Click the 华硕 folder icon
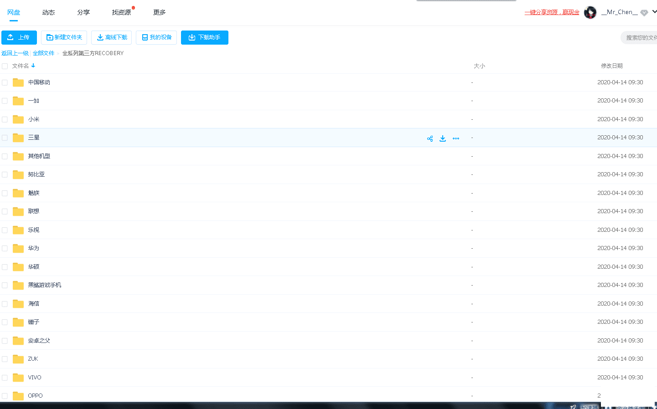This screenshot has width=657, height=409. tap(18, 267)
